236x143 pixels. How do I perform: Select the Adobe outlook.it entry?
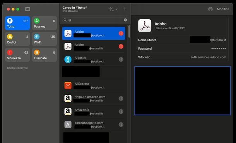(94, 34)
